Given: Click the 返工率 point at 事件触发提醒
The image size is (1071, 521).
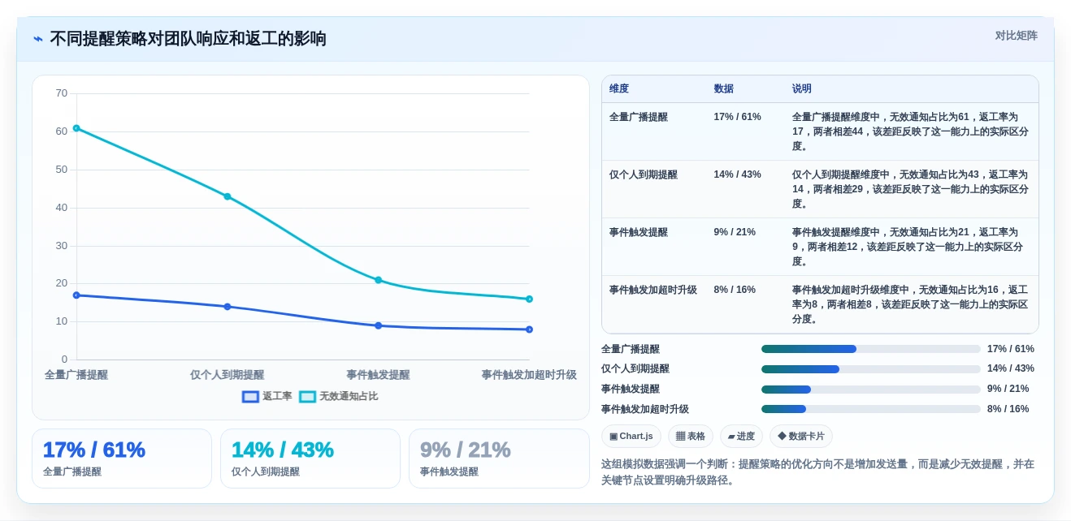Looking at the screenshot, I should pos(378,325).
